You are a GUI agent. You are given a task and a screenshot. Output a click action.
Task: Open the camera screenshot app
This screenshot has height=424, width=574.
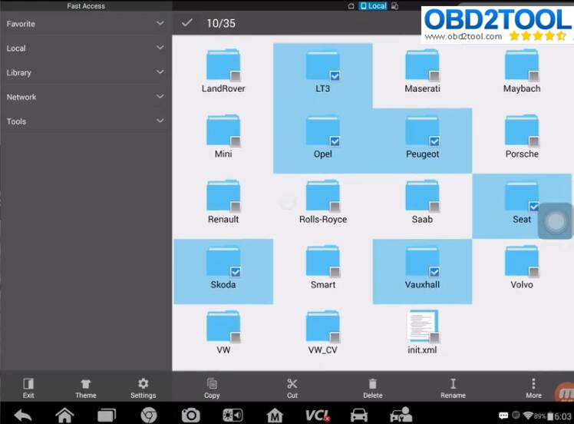coord(191,416)
